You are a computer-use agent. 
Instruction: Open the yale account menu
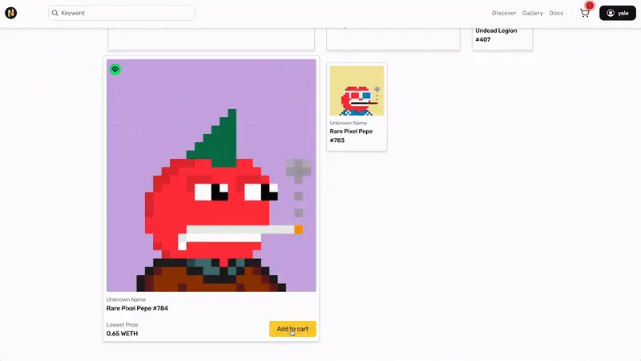tap(616, 14)
